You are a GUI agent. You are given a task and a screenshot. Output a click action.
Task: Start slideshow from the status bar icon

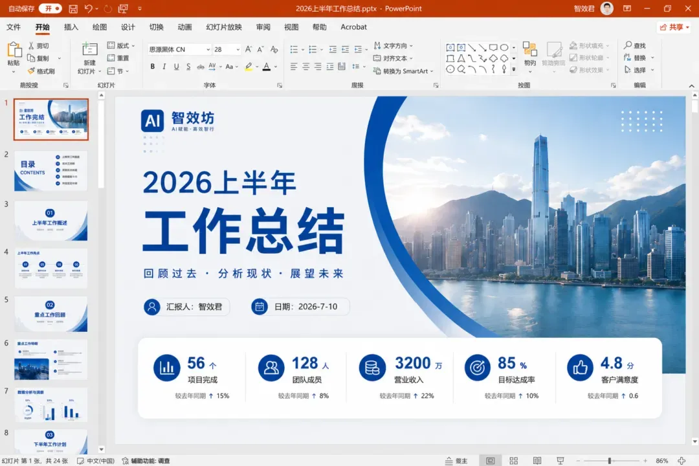pos(560,461)
